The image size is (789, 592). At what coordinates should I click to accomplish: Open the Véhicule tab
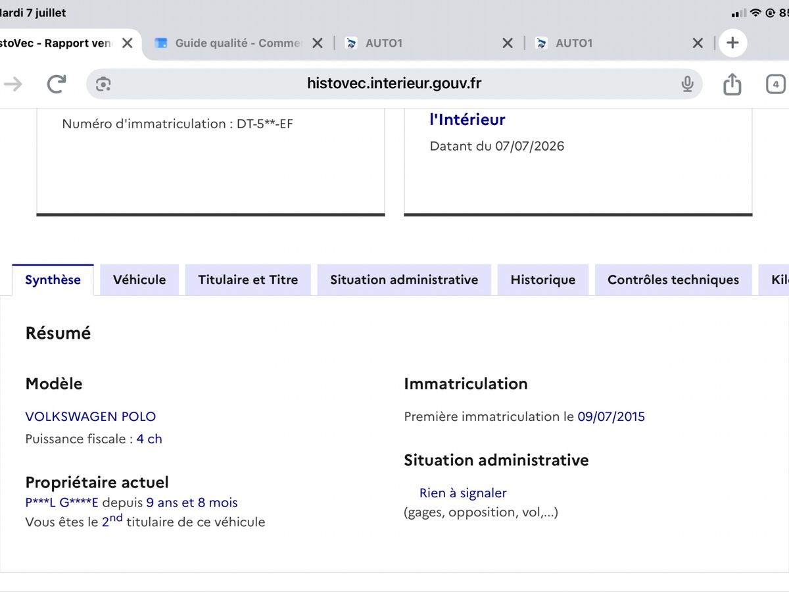139,280
